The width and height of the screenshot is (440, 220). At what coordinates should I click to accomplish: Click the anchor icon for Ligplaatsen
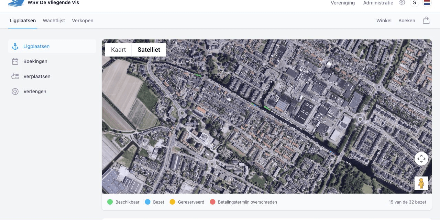click(15, 46)
